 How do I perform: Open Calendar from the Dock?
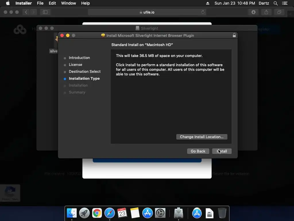pyautogui.click(x=122, y=213)
